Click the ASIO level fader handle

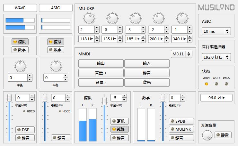(x=45, y=98)
